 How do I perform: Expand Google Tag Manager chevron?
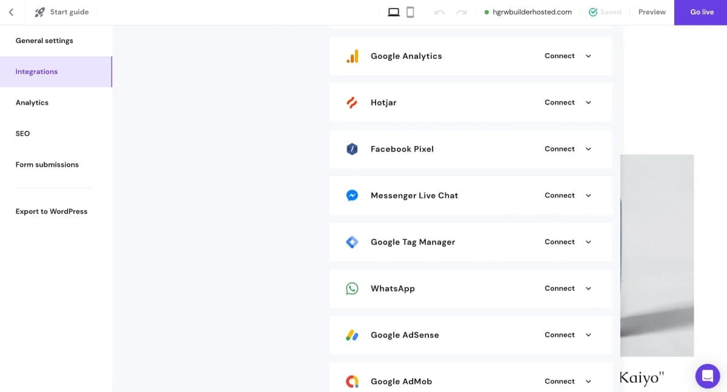588,242
